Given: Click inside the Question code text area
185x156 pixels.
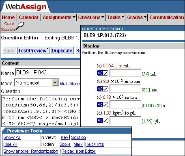Looking at the screenshot, I should [41, 111].
